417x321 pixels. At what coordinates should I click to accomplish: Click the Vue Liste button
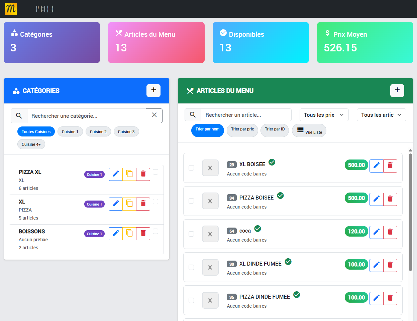309,130
